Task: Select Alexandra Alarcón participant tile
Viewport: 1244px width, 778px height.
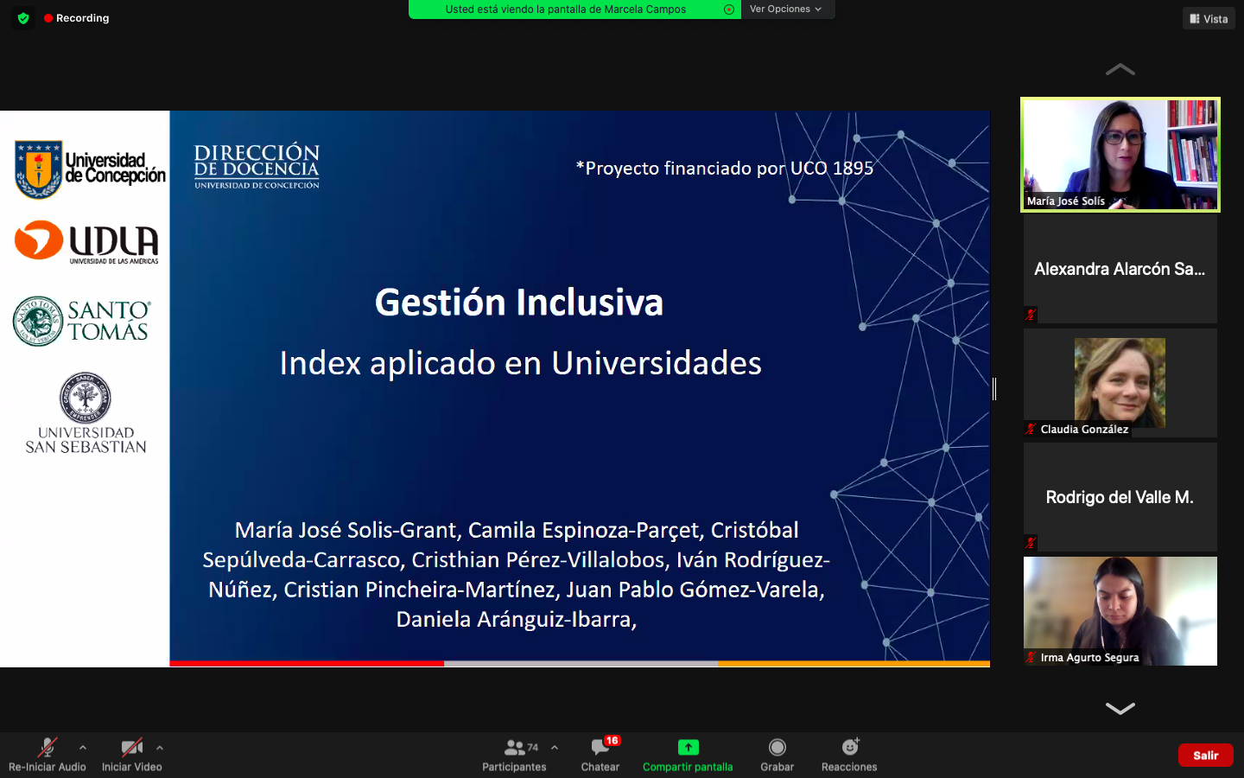Action: [x=1120, y=269]
